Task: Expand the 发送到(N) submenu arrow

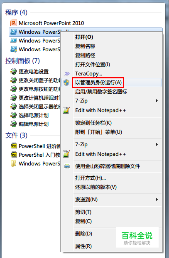Action: (157, 200)
